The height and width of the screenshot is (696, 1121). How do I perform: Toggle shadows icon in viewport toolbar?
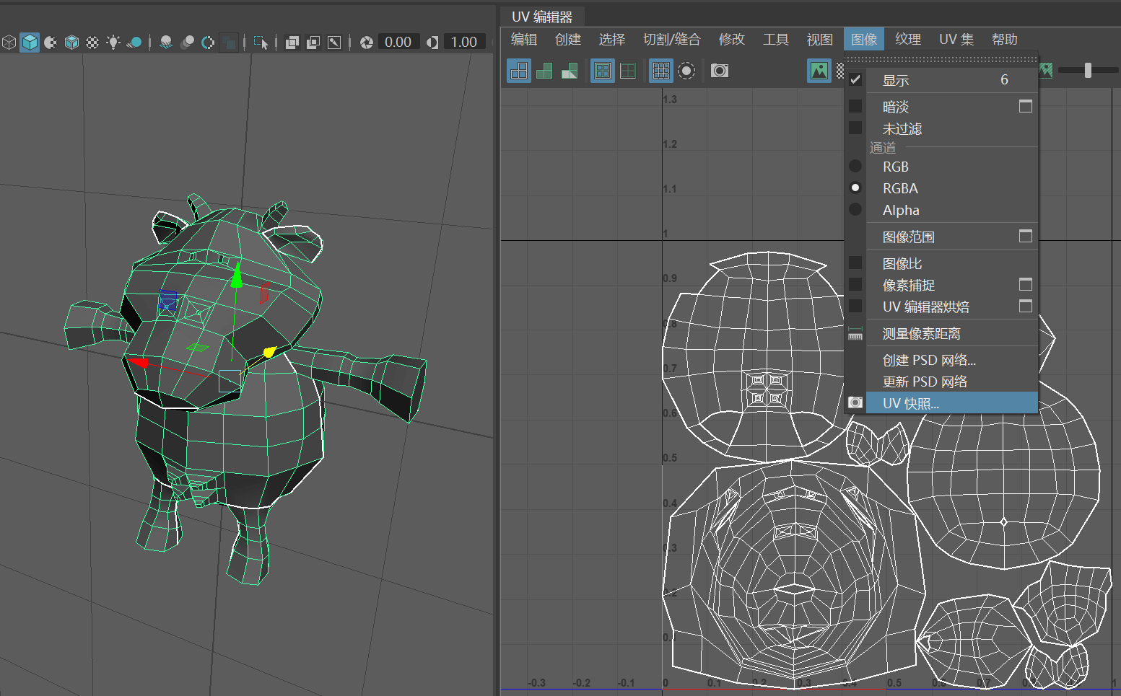point(134,43)
